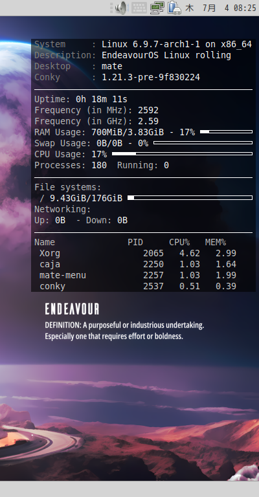This screenshot has height=497, width=259.
Task: Click the 'PID' column header
Action: pos(135,242)
